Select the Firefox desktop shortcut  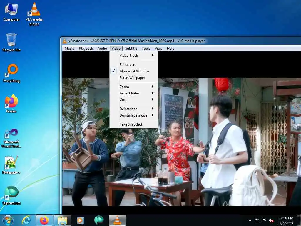point(11,104)
